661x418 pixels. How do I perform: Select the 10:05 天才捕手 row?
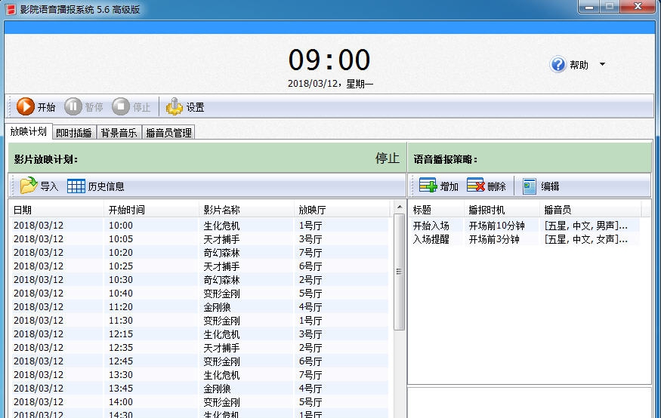click(x=199, y=238)
